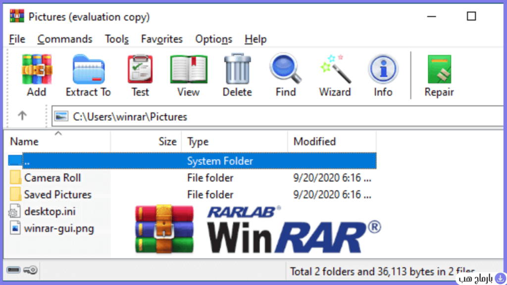The image size is (507, 285).
Task: Go up one folder level arrow
Action: [22, 115]
